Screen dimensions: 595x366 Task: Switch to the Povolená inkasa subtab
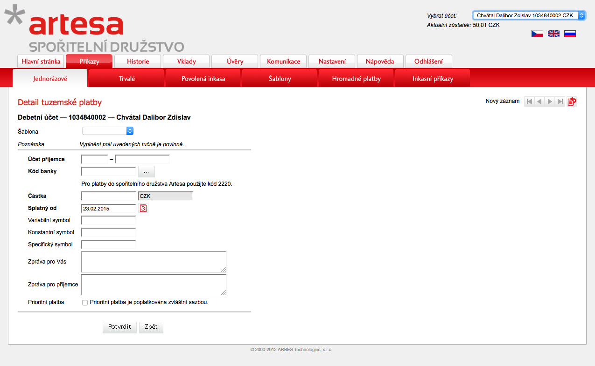[203, 78]
